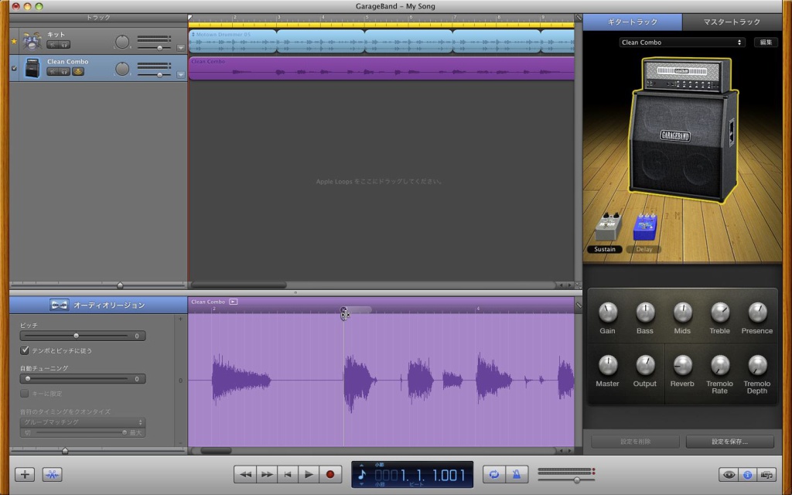Rewind with the double-left arrow button
The height and width of the screenshot is (495, 792).
pos(245,474)
